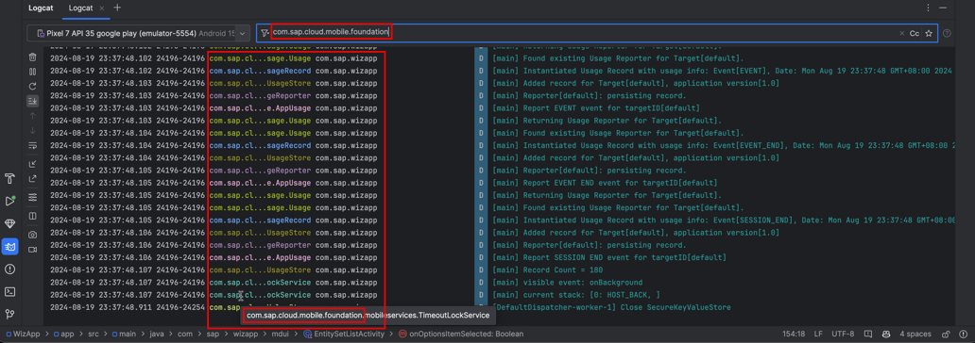975x343 pixels.
Task: Open the 4 spaces indent settings
Action: [915, 334]
